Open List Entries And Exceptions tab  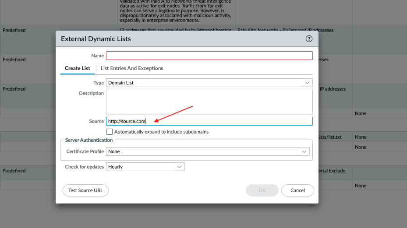tap(132, 68)
